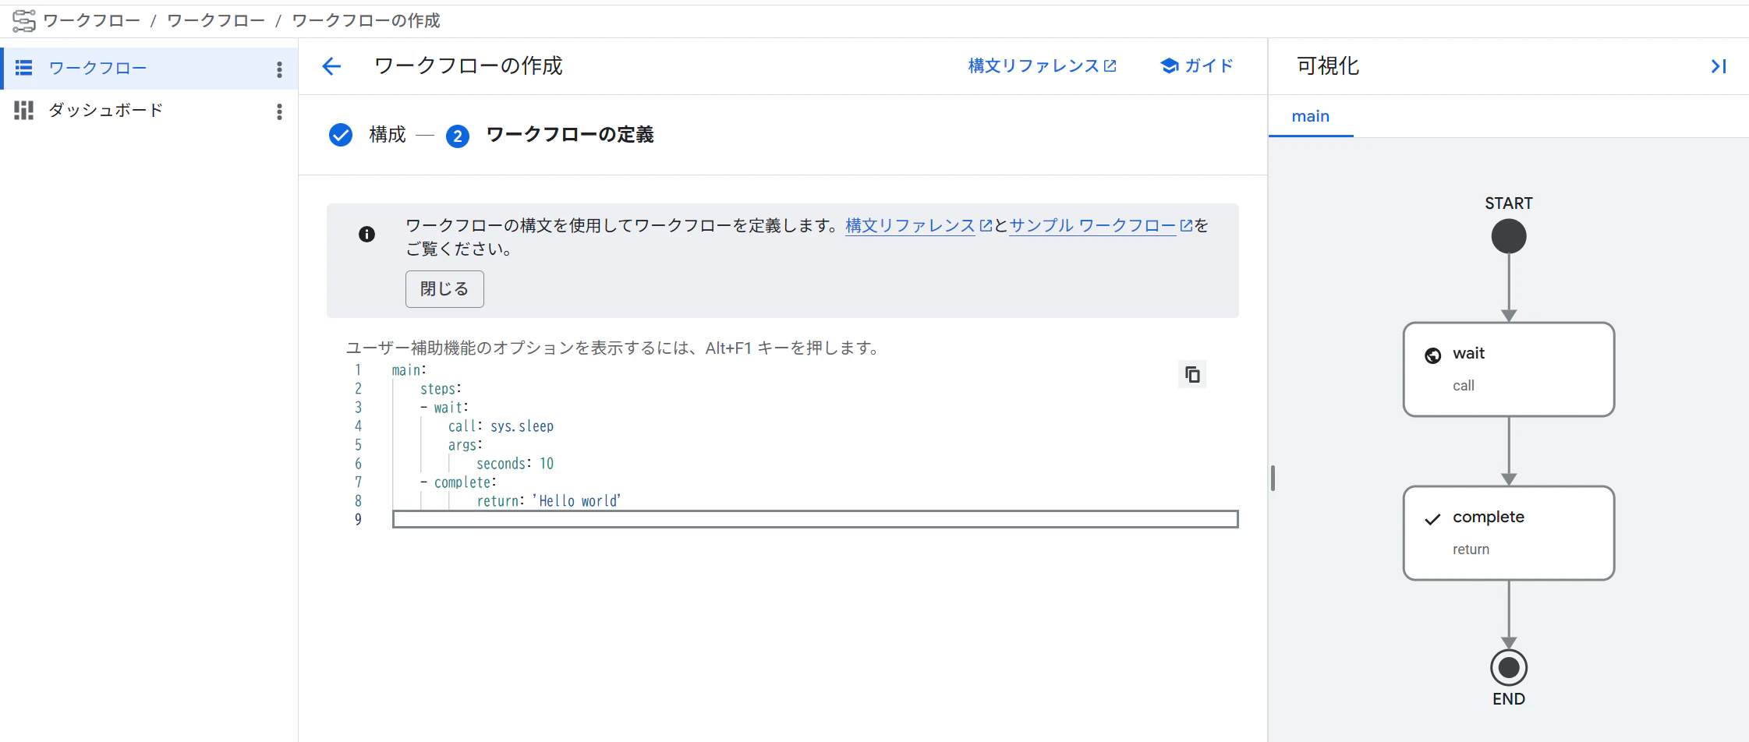Screen dimensions: 1749x742
Task: Click the 'return' sublabel in complete node
Action: 1471,549
